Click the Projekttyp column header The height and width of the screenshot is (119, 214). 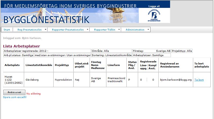(63, 65)
